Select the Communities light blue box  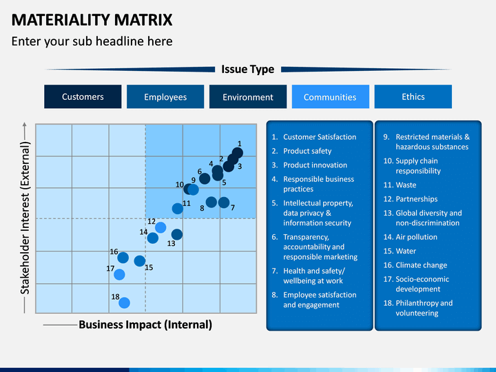point(330,96)
